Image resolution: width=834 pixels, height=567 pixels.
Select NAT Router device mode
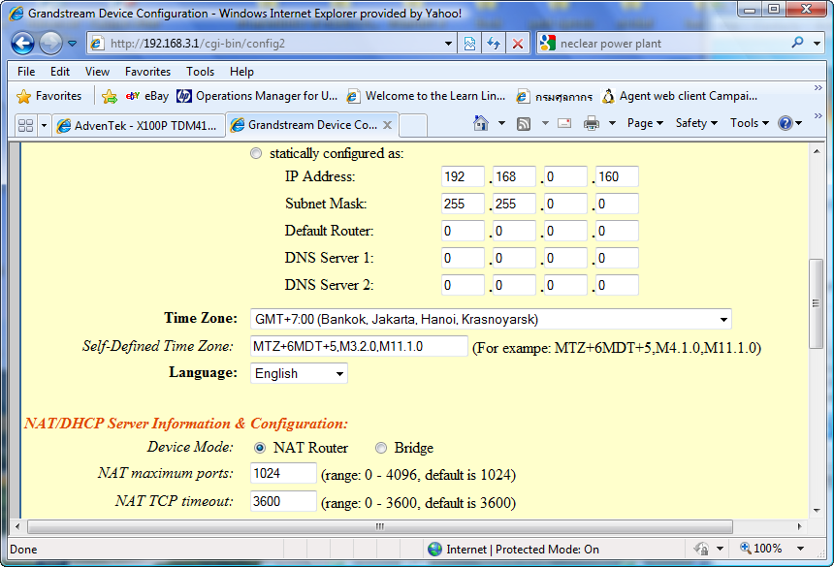(x=260, y=448)
